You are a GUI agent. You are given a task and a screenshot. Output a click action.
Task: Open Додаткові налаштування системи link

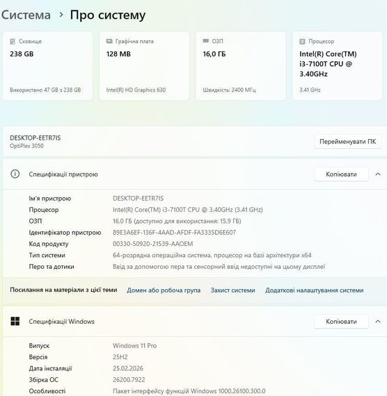click(314, 290)
